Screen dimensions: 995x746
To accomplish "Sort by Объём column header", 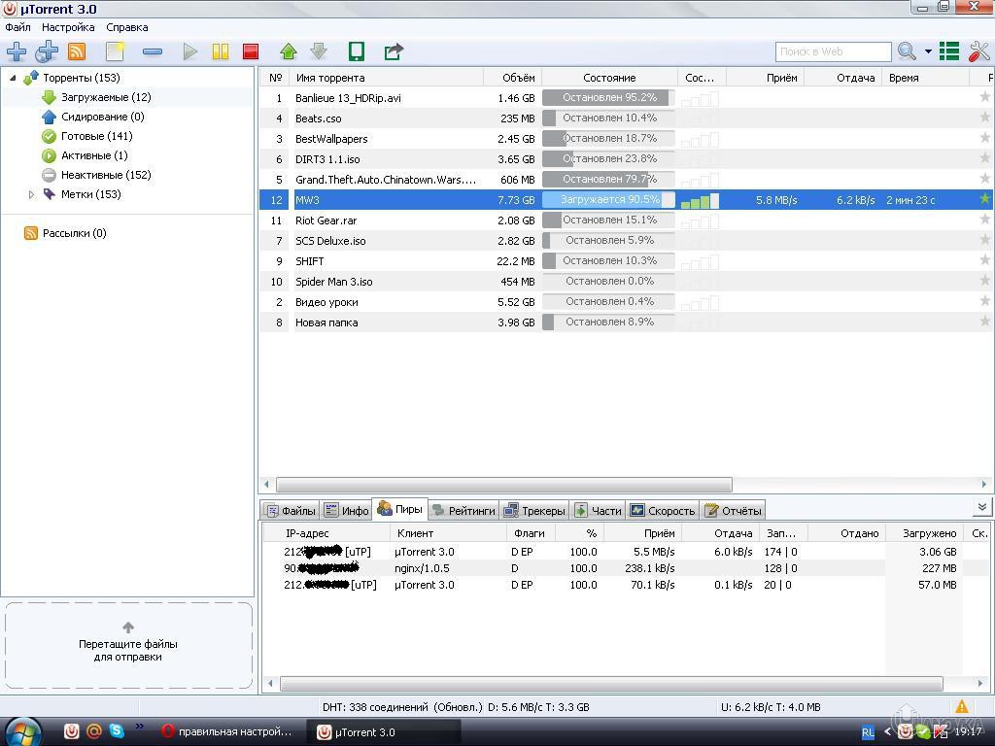I will point(513,78).
